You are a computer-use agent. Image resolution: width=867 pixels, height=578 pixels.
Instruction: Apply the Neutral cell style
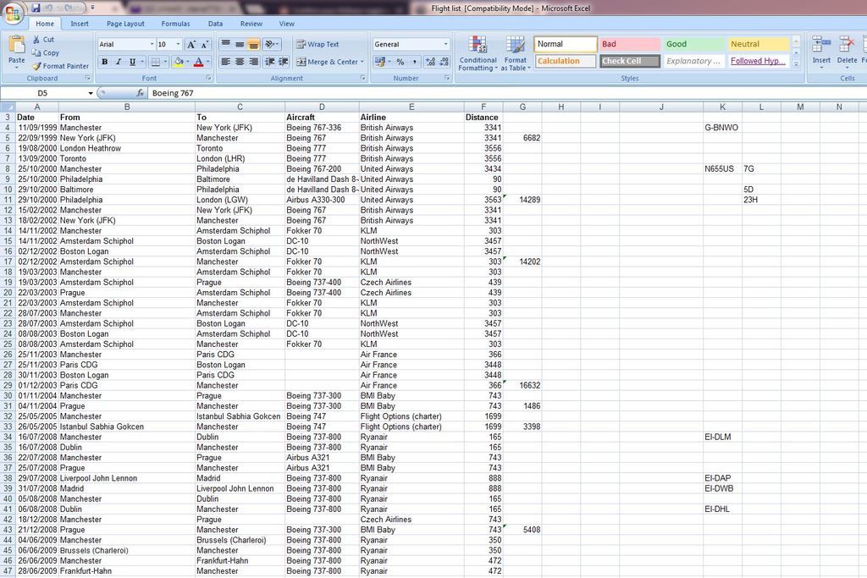(x=758, y=44)
